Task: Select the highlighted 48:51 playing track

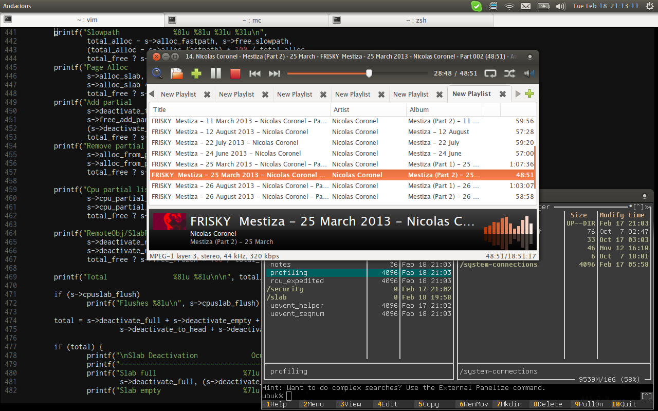Action: 342,175
